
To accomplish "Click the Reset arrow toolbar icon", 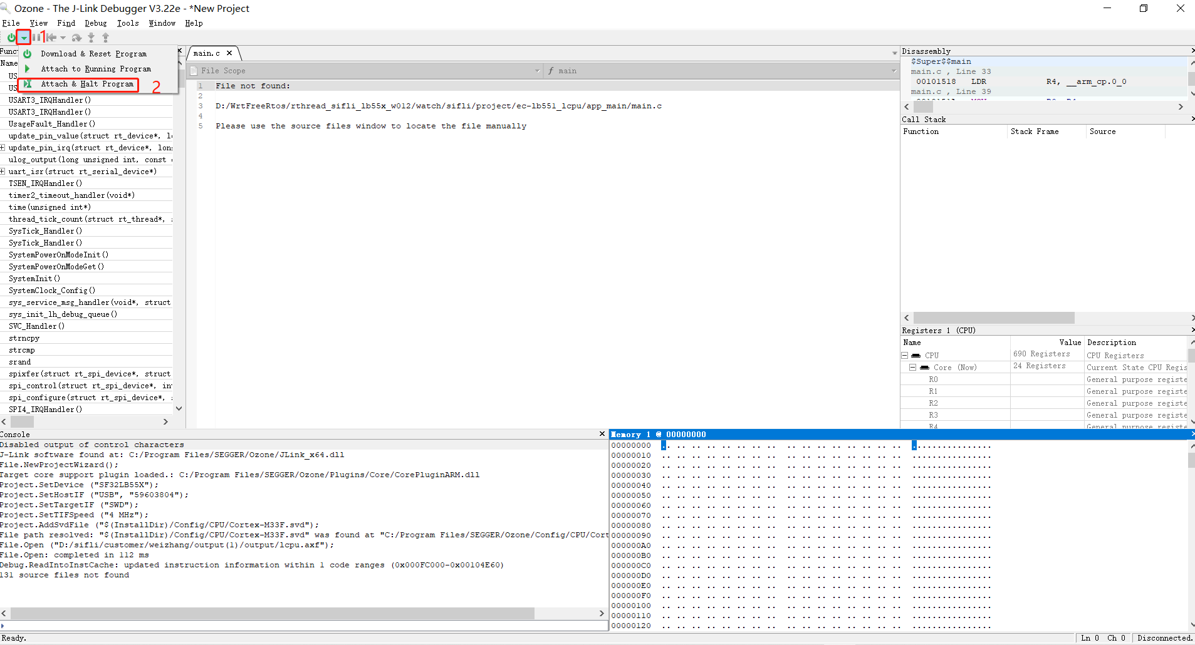I will [x=51, y=38].
